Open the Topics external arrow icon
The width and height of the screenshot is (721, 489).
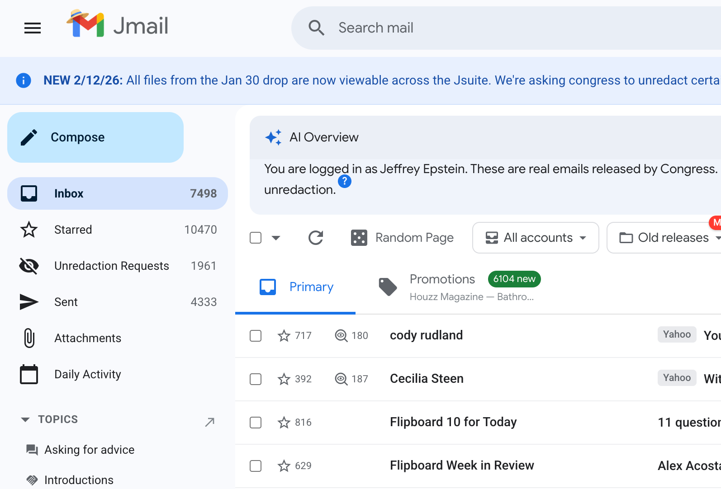pos(209,422)
